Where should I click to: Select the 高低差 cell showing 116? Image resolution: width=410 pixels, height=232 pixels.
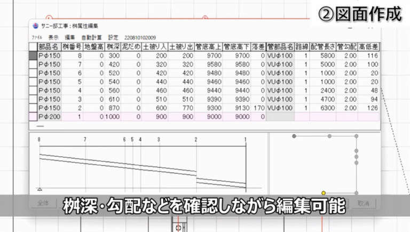369,56
